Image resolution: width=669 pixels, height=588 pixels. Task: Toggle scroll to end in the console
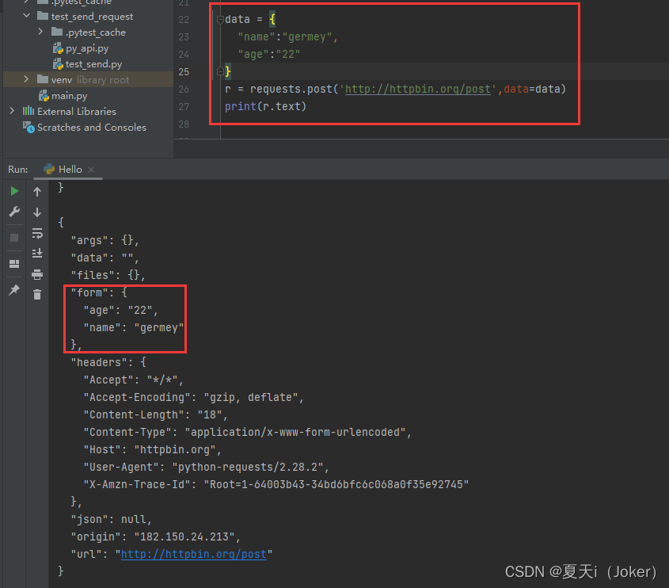point(36,252)
